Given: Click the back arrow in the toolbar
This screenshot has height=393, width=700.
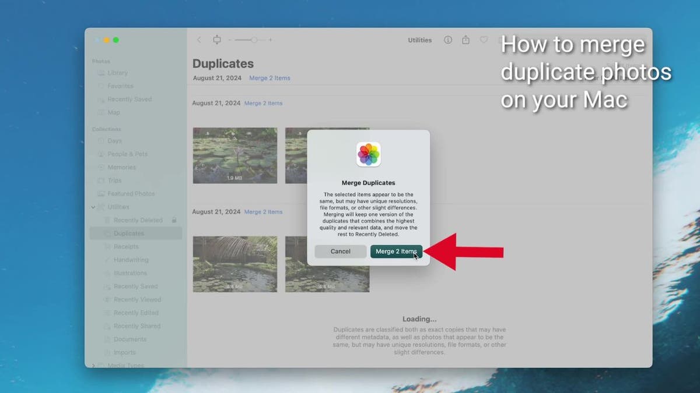Looking at the screenshot, I should pos(199,40).
